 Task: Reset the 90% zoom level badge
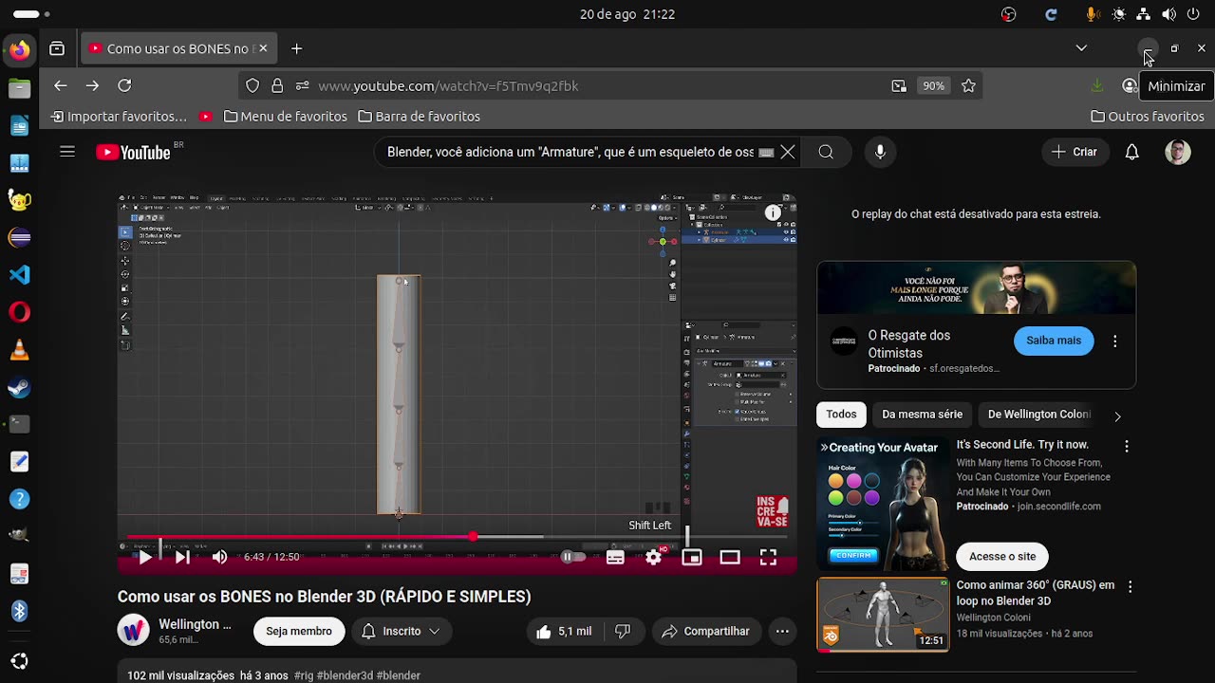(x=934, y=85)
